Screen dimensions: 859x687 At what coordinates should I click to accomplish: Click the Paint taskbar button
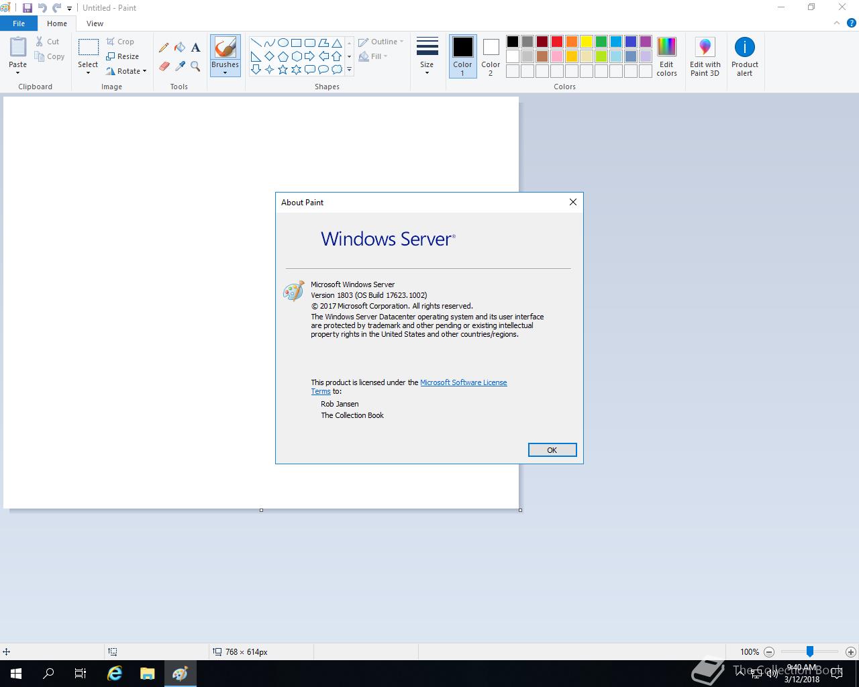(181, 674)
